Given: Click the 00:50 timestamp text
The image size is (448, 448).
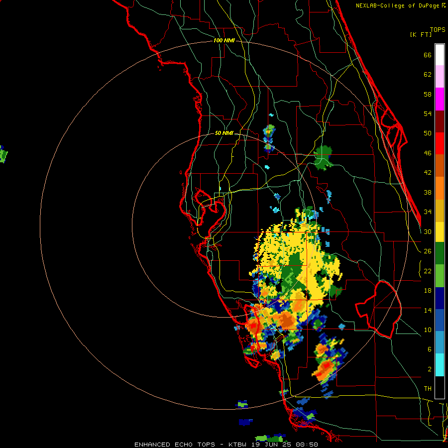Looking at the screenshot, I should point(307,445).
